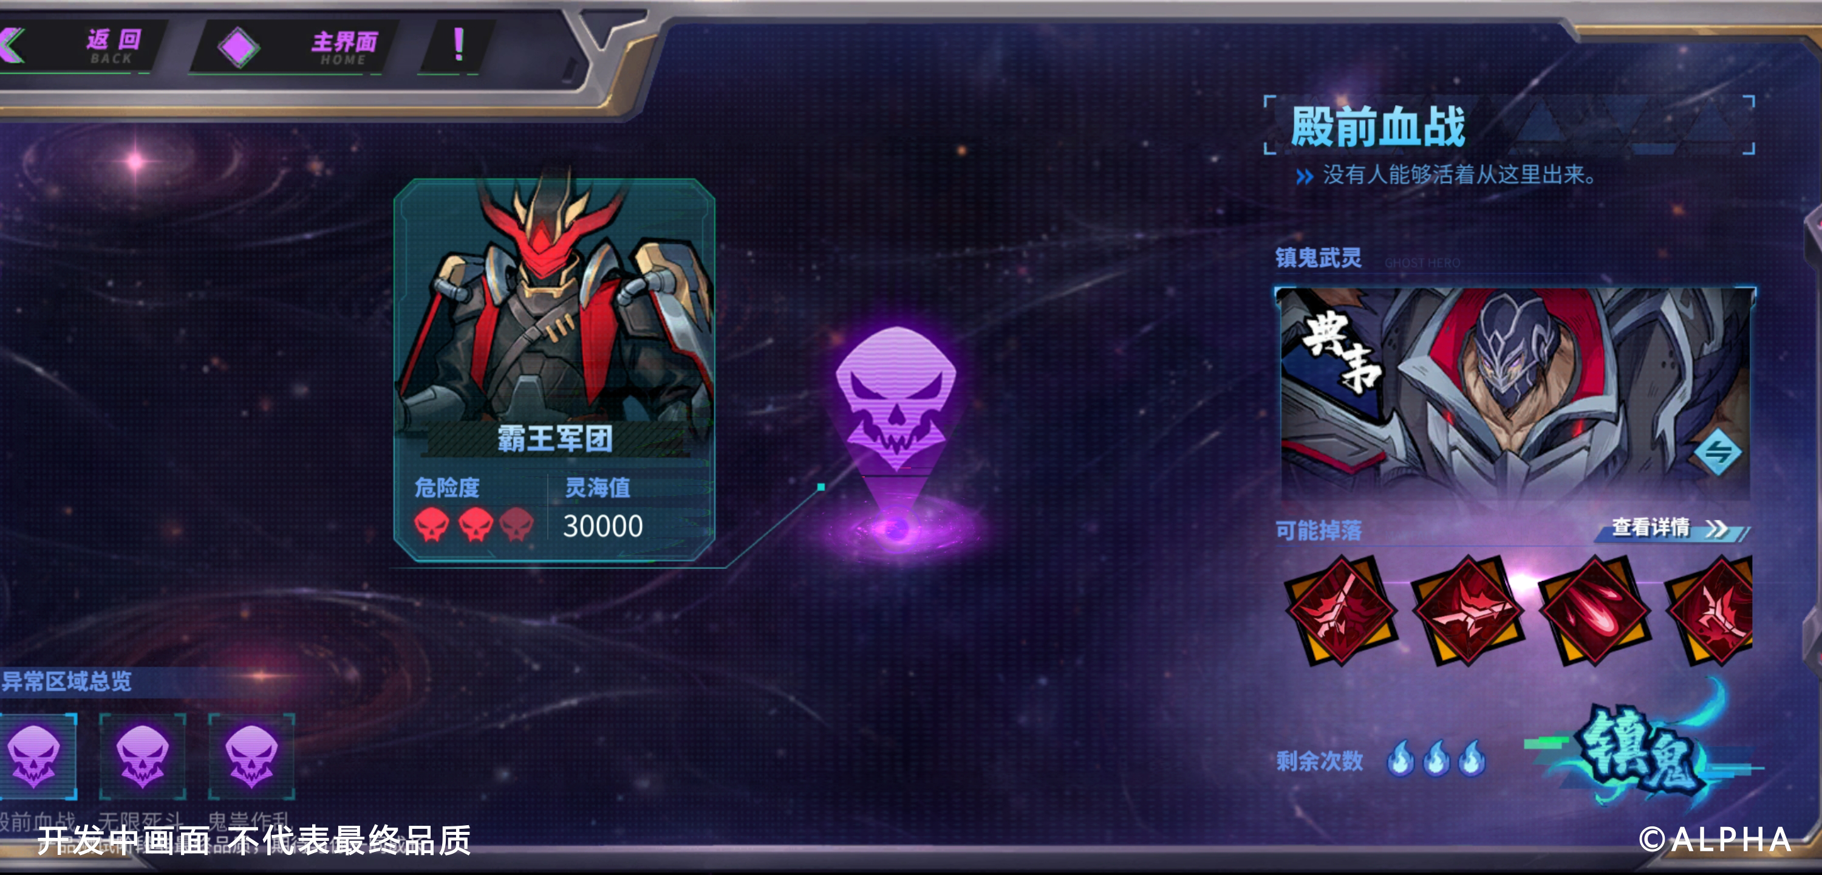Viewport: 1822px width, 875px height.
Task: Click the 返回 BACK button
Action: point(78,47)
